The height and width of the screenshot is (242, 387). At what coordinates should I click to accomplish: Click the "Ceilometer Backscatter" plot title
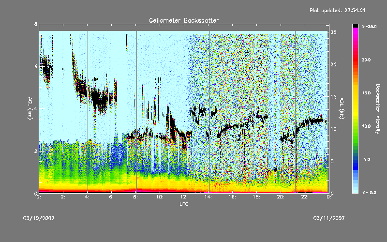(x=184, y=20)
